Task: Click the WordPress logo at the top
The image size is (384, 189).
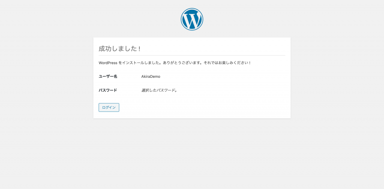Action: click(192, 19)
